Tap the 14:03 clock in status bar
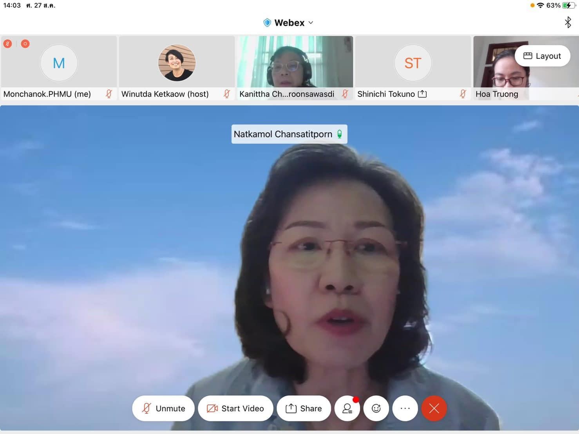The width and height of the screenshot is (579, 434). click(x=12, y=5)
